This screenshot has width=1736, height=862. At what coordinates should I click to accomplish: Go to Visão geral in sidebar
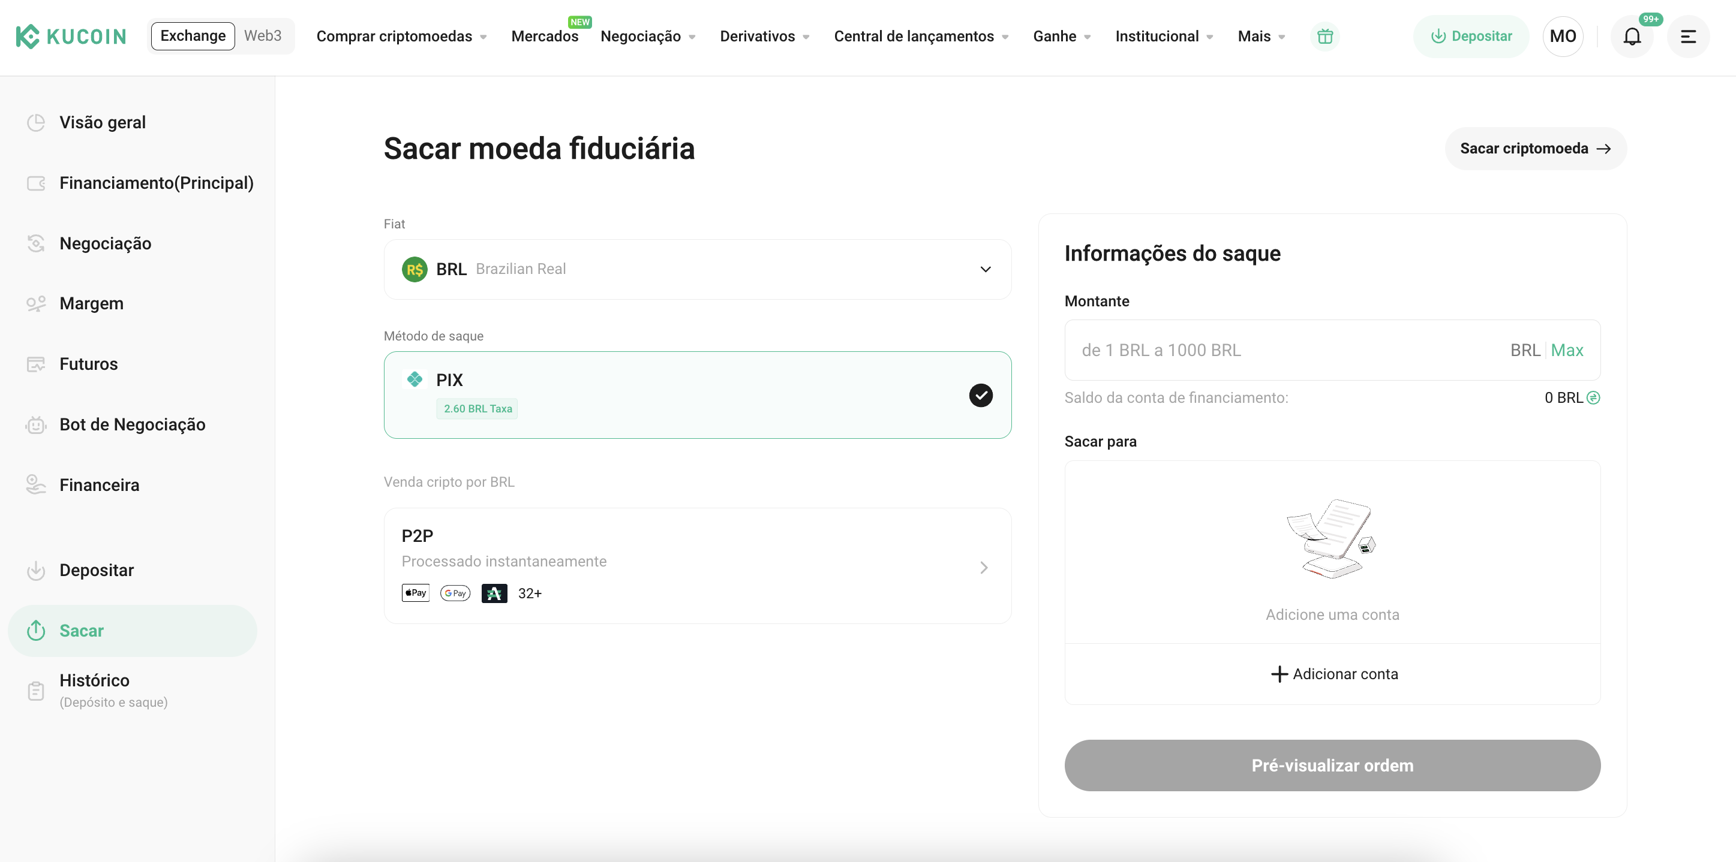103,122
